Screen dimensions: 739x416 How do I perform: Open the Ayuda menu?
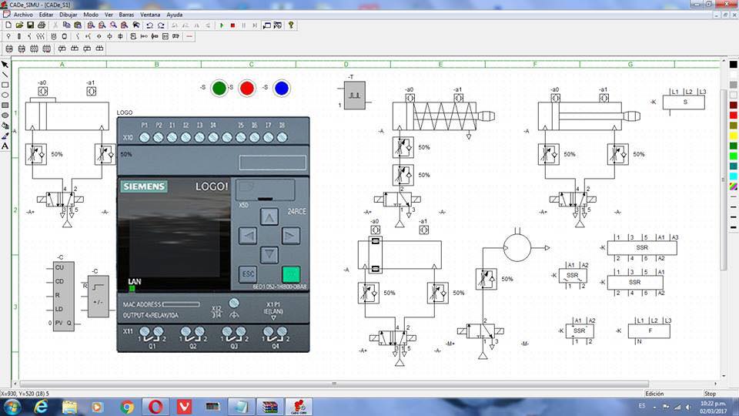pos(175,15)
